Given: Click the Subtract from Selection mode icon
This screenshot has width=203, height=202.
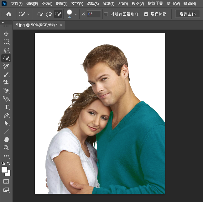Looking at the screenshot, I should pyautogui.click(x=58, y=14).
